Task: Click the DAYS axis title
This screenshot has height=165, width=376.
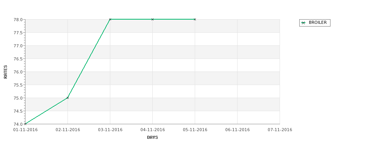Action: pyautogui.click(x=152, y=138)
